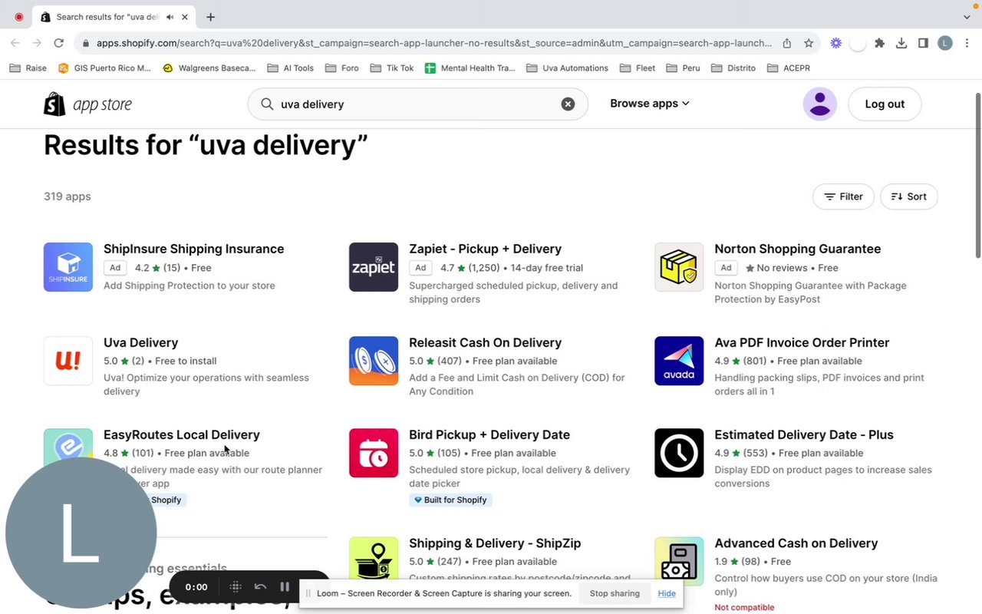
Task: Open the ShipInsure app icon
Action: pos(68,267)
